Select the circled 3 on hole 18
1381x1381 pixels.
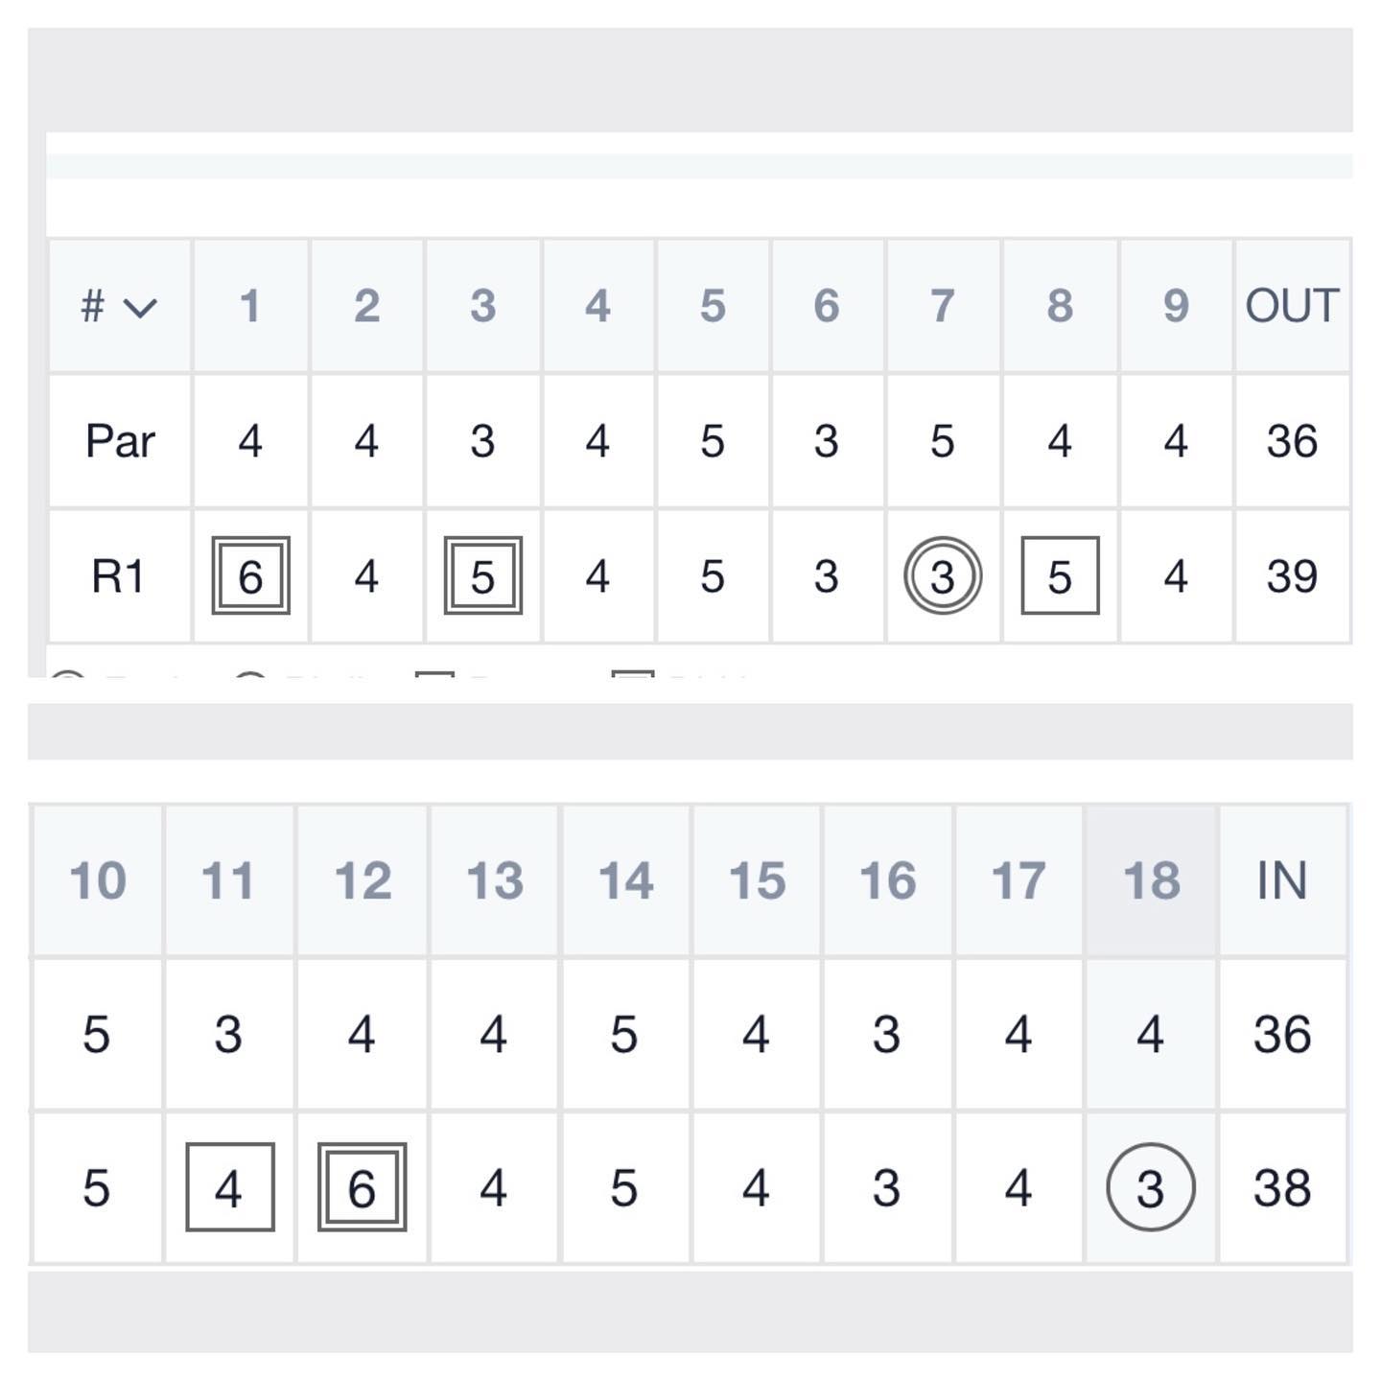point(1151,1187)
